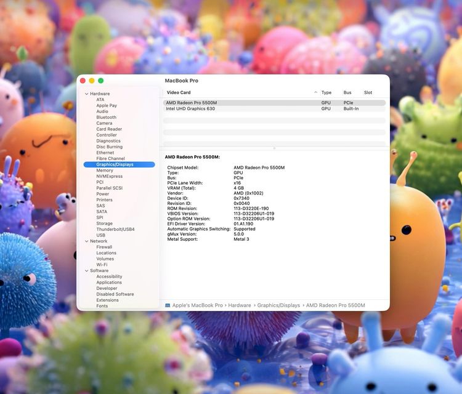
Task: Select Extensions under Software
Action: coord(107,300)
